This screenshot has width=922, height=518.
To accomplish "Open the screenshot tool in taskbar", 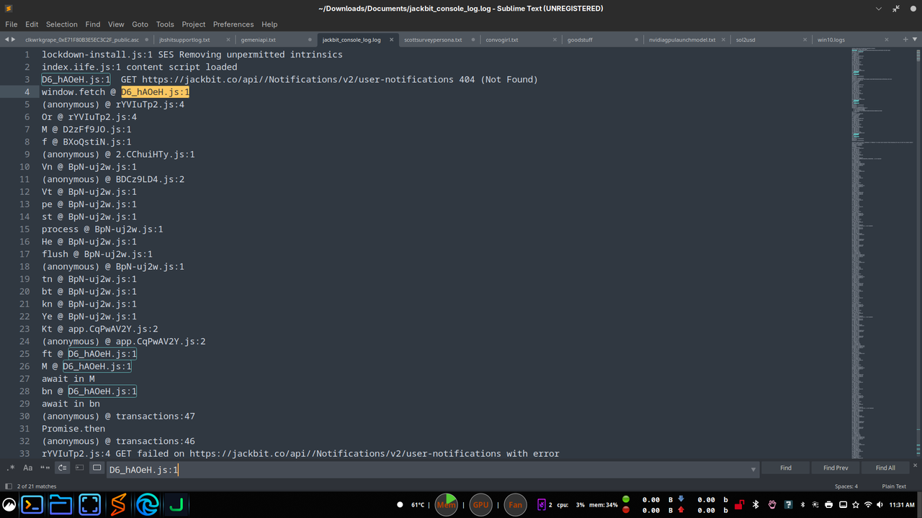I will tap(90, 505).
